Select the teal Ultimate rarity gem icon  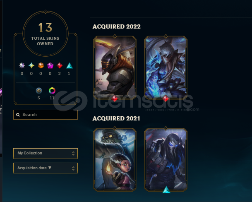tap(31, 65)
